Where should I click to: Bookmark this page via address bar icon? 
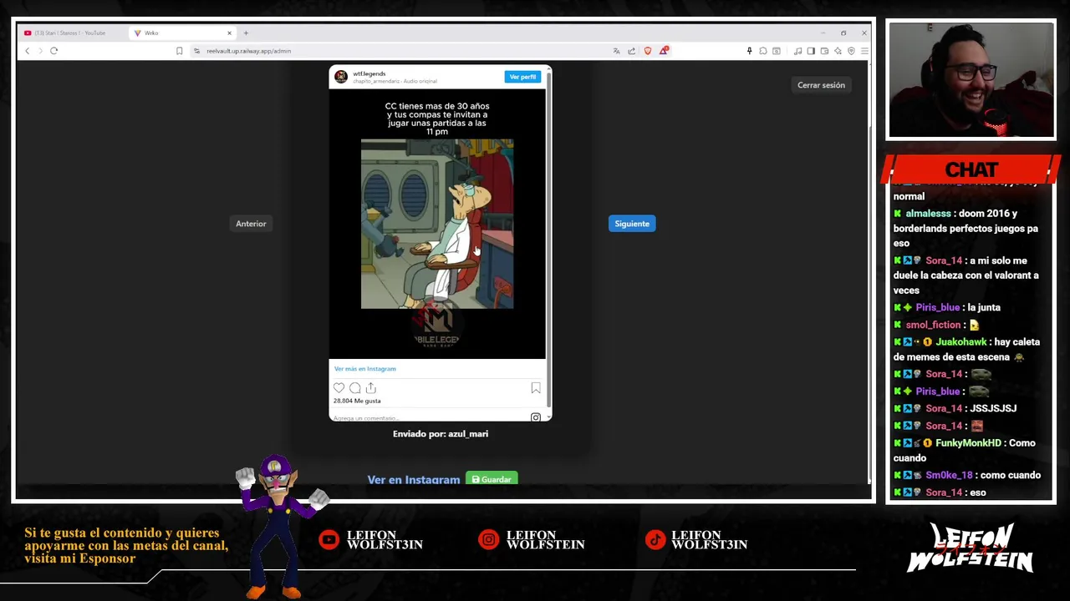pyautogui.click(x=179, y=51)
